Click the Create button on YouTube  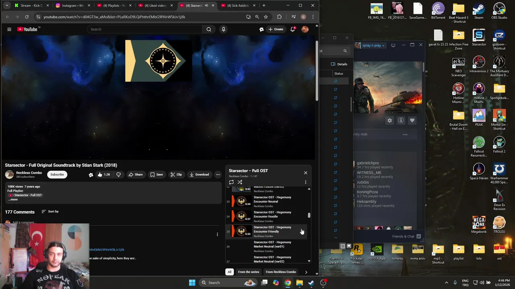[x=276, y=29]
